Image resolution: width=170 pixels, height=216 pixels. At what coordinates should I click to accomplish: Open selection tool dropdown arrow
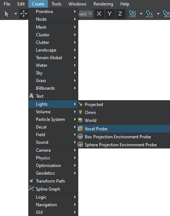[16, 14]
